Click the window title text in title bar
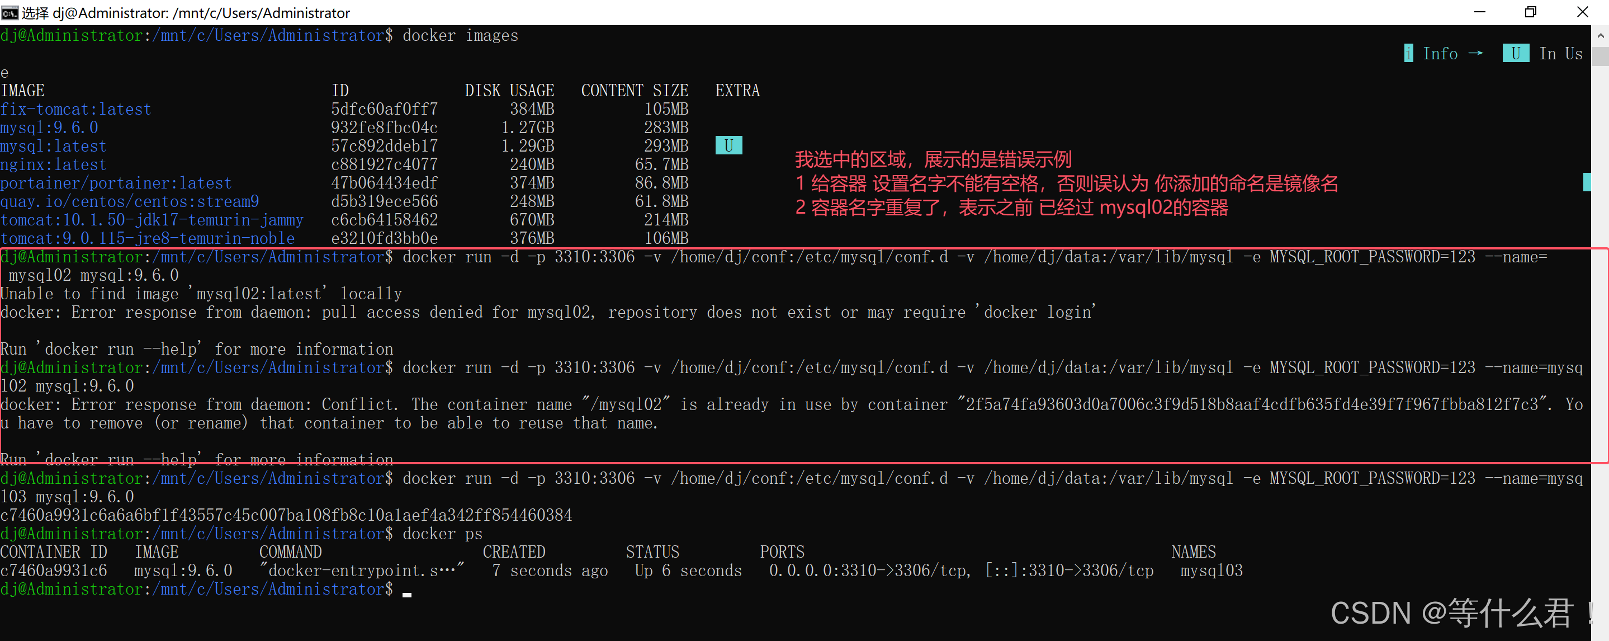The width and height of the screenshot is (1609, 641). point(186,12)
